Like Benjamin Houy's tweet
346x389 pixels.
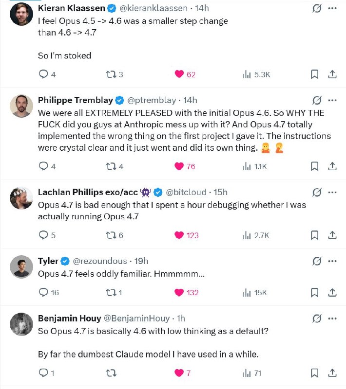pos(179,373)
